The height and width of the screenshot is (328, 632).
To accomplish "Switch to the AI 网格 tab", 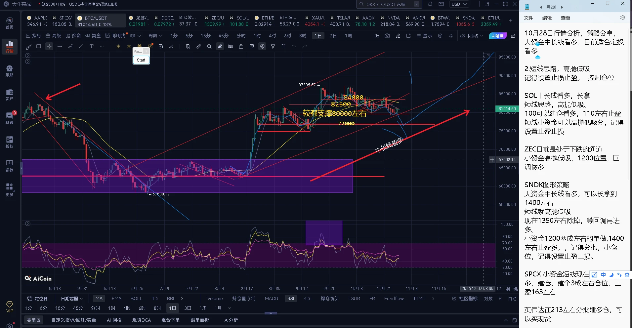I will (x=114, y=320).
